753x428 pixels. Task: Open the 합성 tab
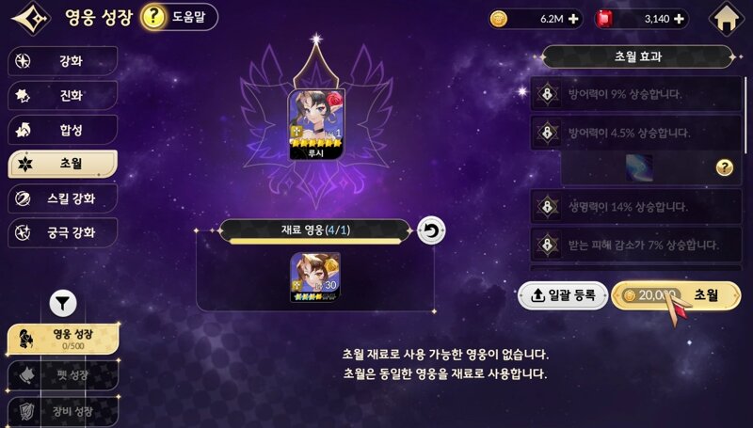tap(62, 130)
